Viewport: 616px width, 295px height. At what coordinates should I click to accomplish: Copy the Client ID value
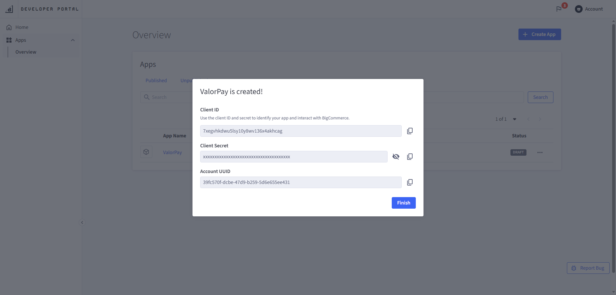coord(410,131)
